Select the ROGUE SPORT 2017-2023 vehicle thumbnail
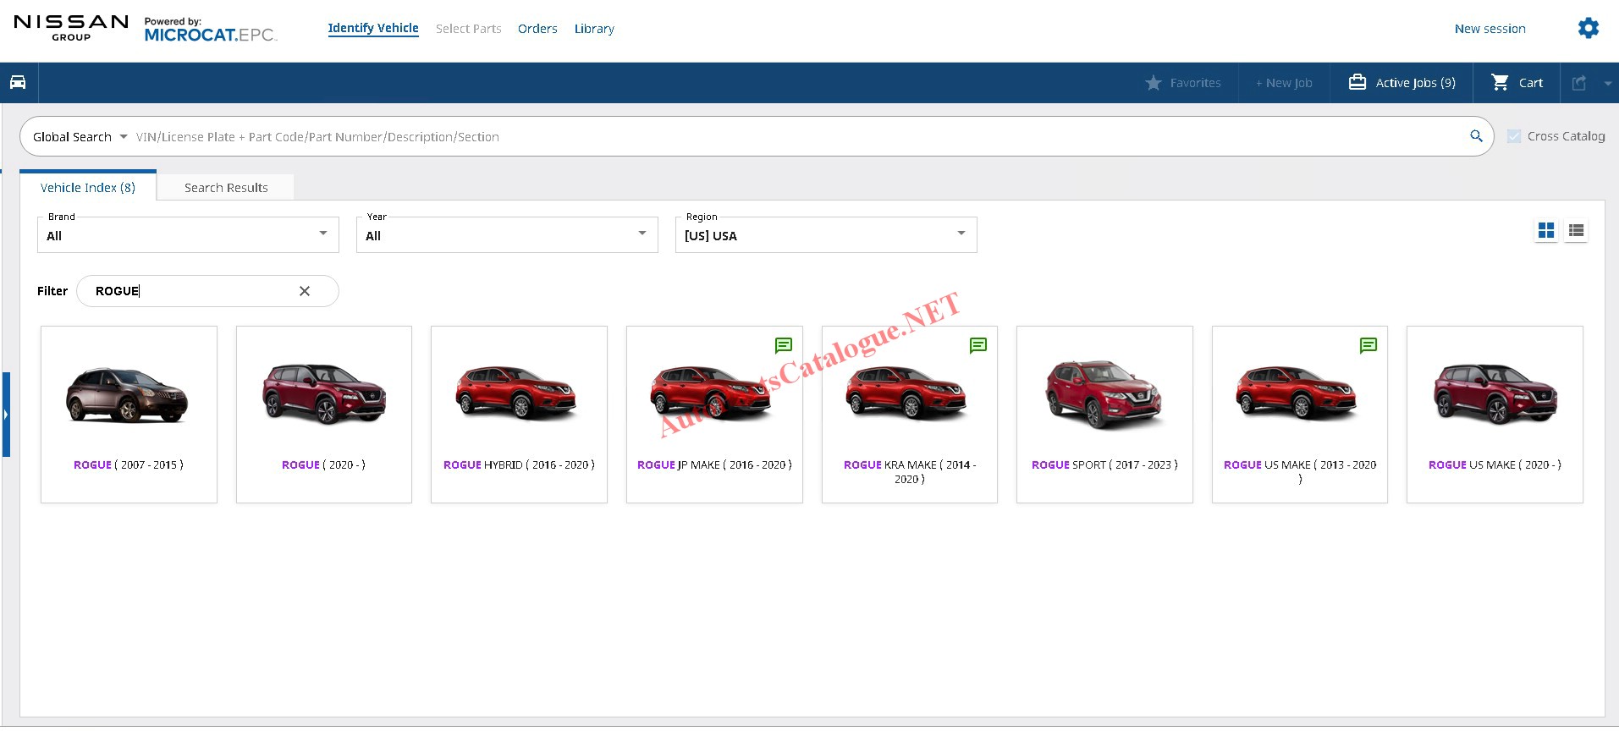 [1104, 396]
